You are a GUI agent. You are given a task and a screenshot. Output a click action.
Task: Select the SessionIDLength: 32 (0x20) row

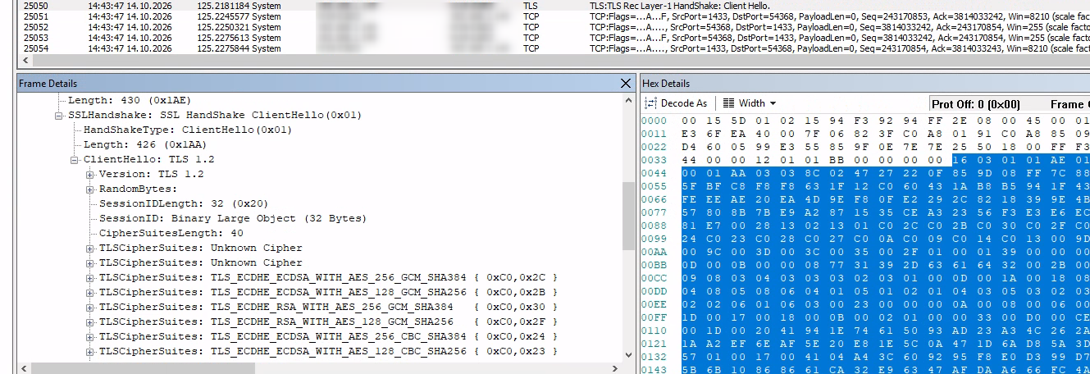point(184,204)
